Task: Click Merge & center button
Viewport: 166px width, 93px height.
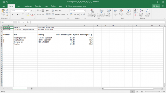Action: click(59, 14)
